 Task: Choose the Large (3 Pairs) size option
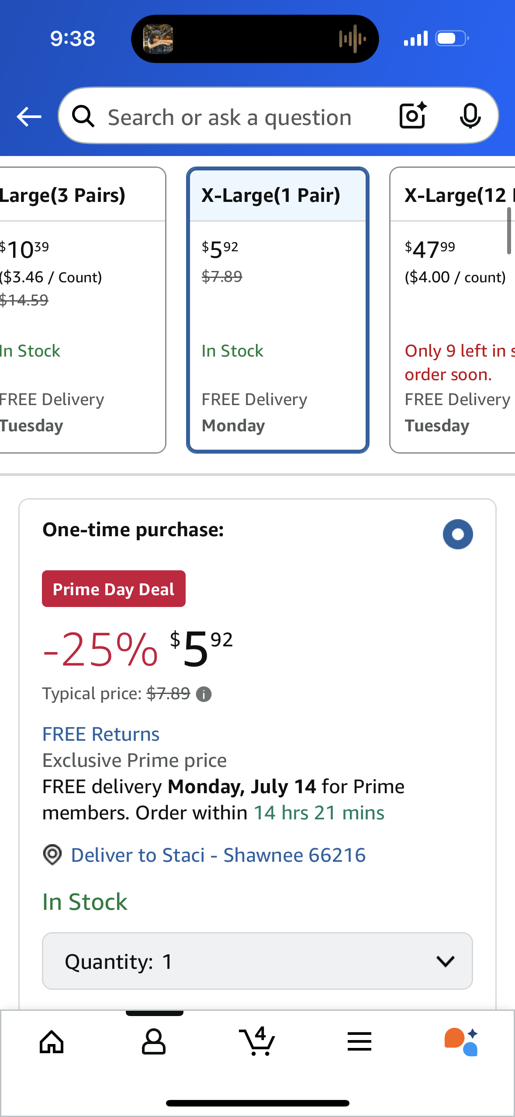tap(79, 310)
